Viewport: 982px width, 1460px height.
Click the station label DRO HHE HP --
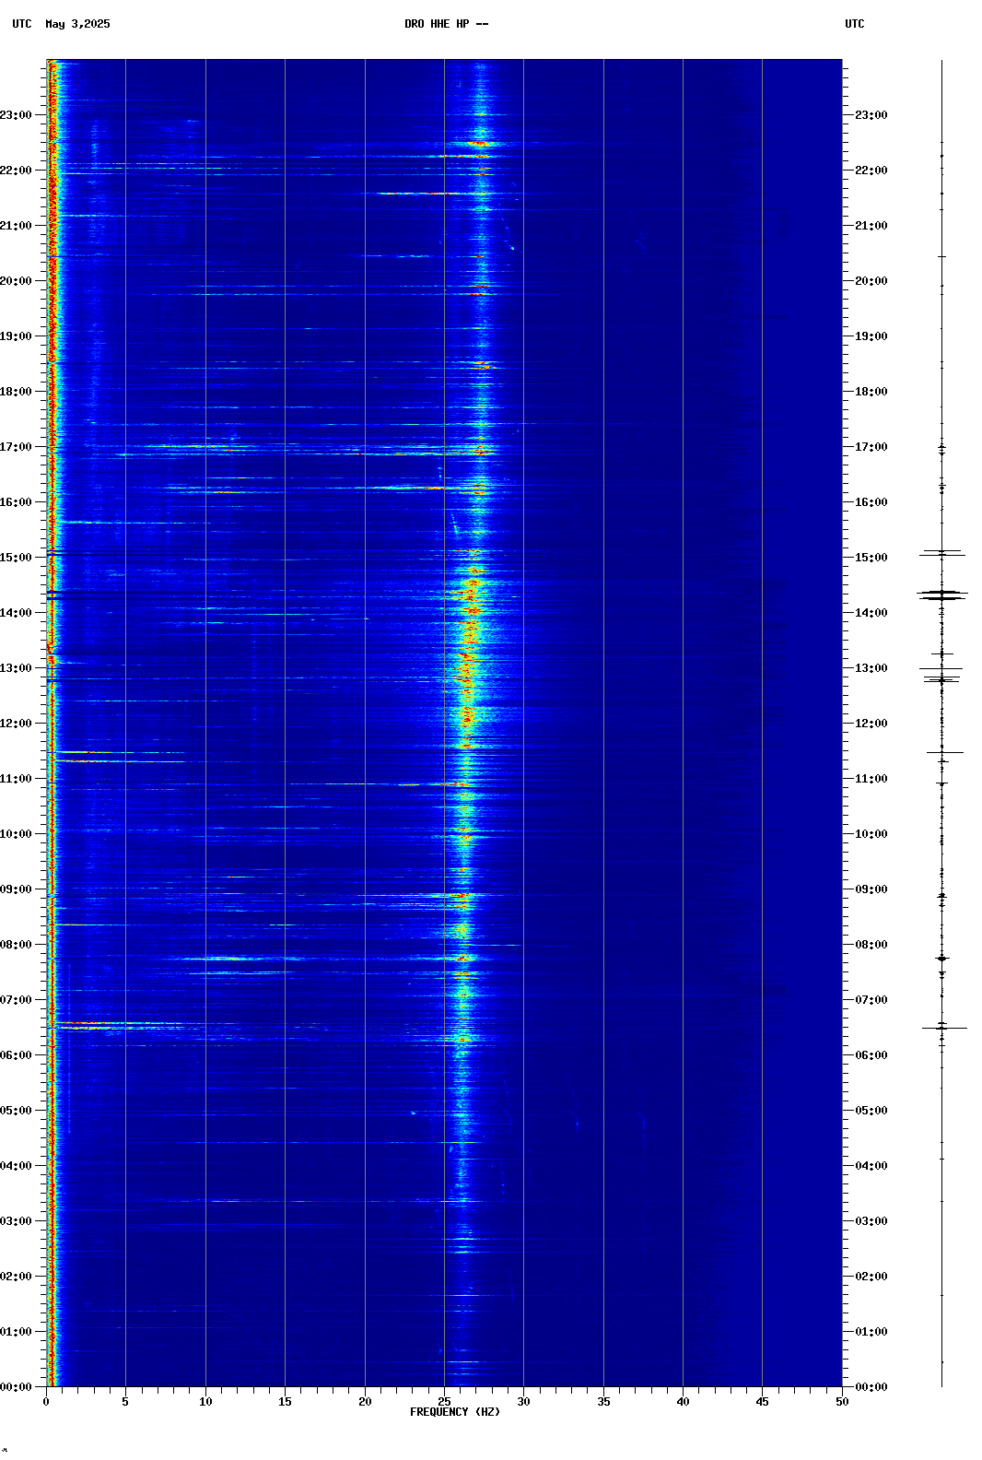pos(446,24)
